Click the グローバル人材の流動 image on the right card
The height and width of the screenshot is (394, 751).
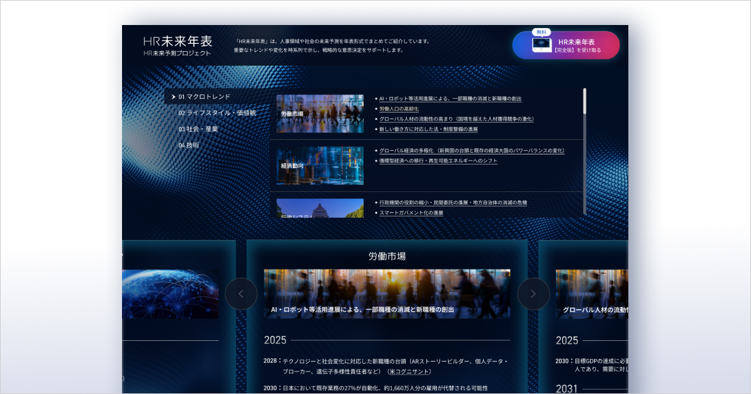click(591, 294)
